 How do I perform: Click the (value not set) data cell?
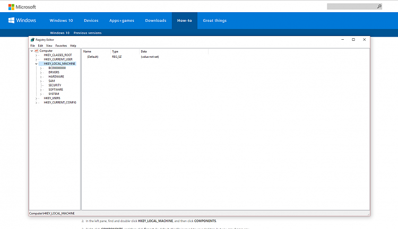click(x=150, y=57)
